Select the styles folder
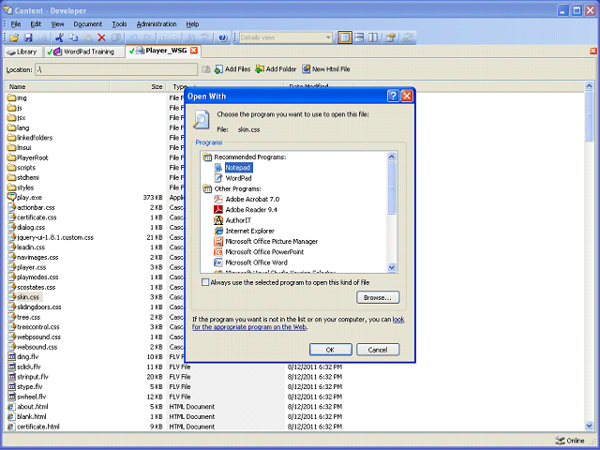600x450 pixels. pyautogui.click(x=21, y=187)
